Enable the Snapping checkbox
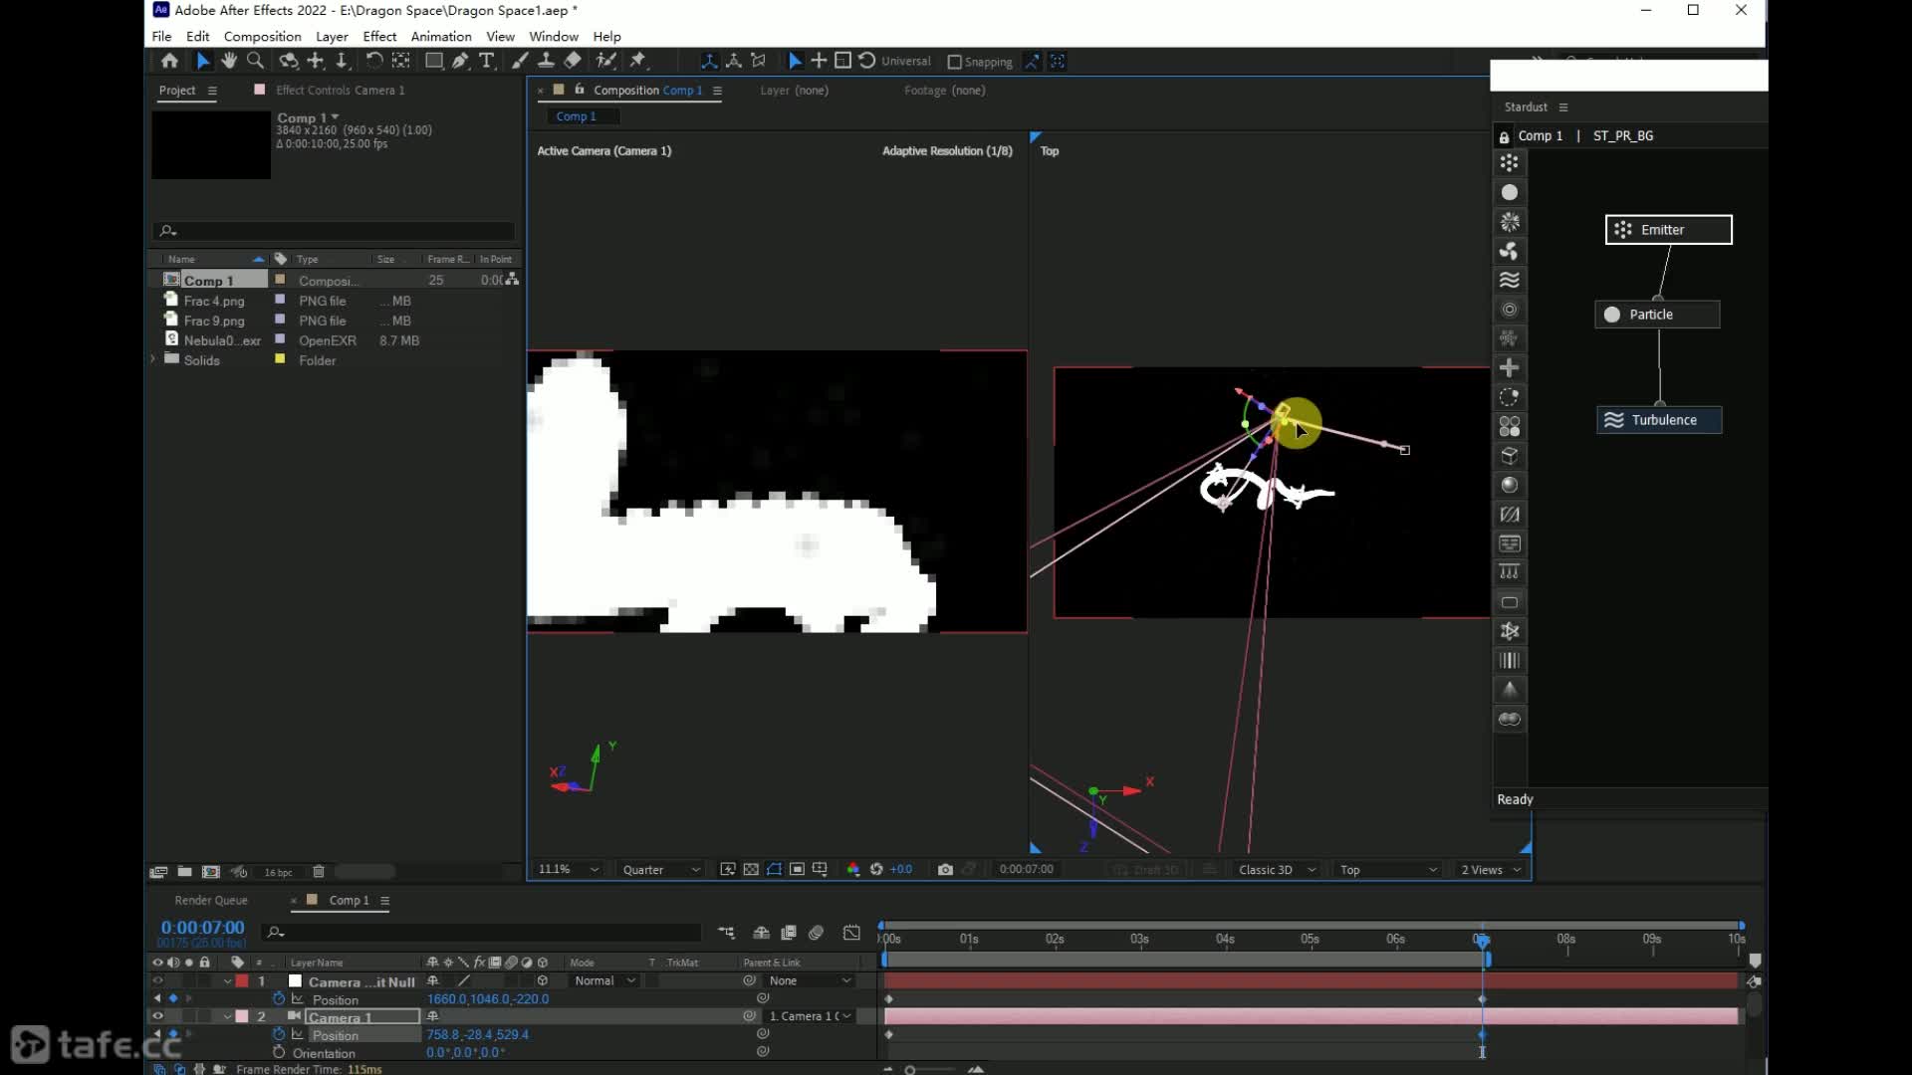Viewport: 1912px width, 1075px height. tap(954, 62)
